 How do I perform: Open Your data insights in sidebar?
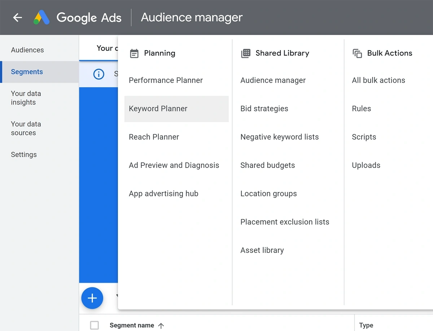26,98
